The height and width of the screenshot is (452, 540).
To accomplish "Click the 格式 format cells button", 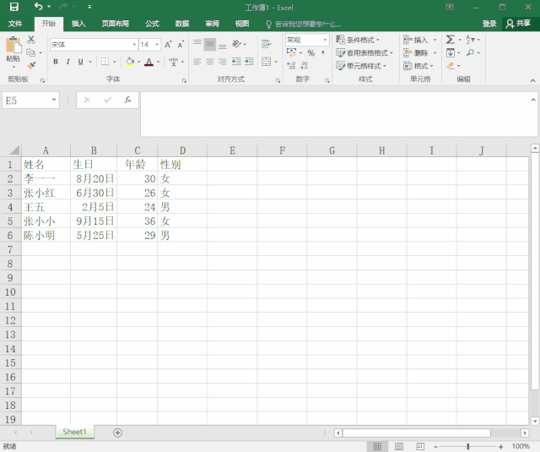I will (418, 66).
